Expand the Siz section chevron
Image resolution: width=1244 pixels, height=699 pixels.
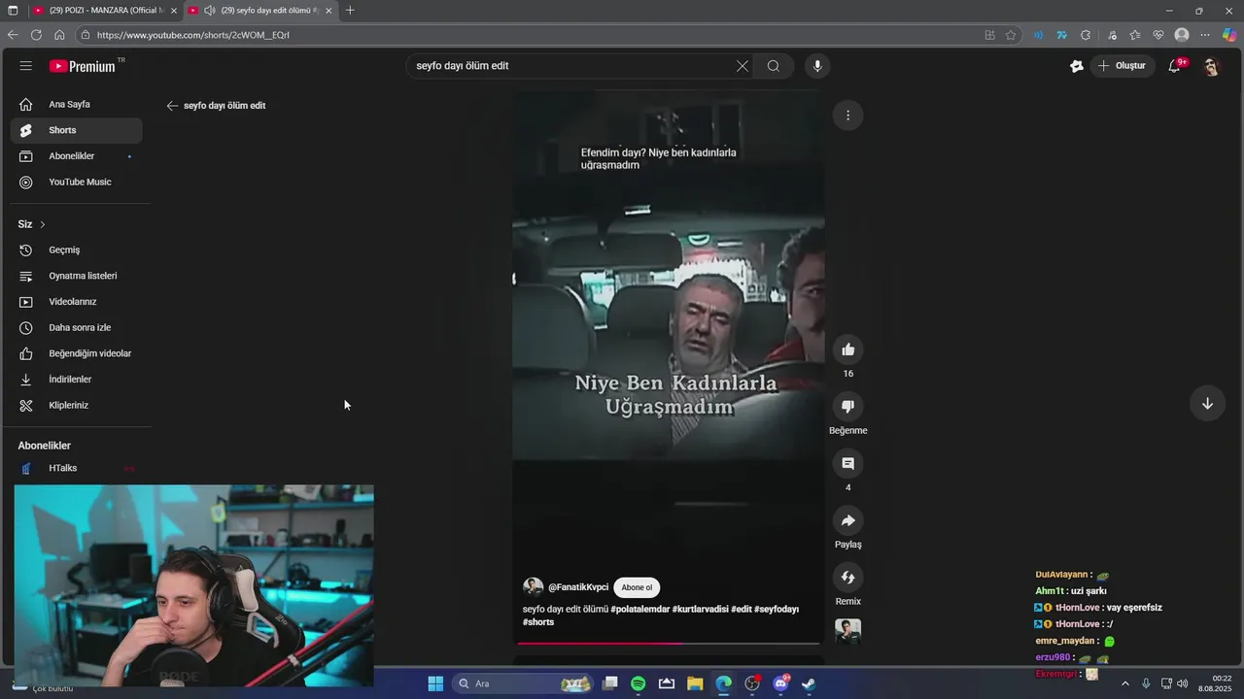[42, 224]
